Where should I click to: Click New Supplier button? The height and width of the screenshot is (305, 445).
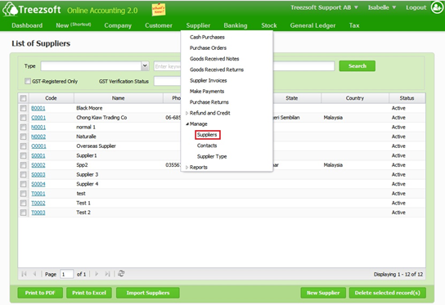(323, 293)
